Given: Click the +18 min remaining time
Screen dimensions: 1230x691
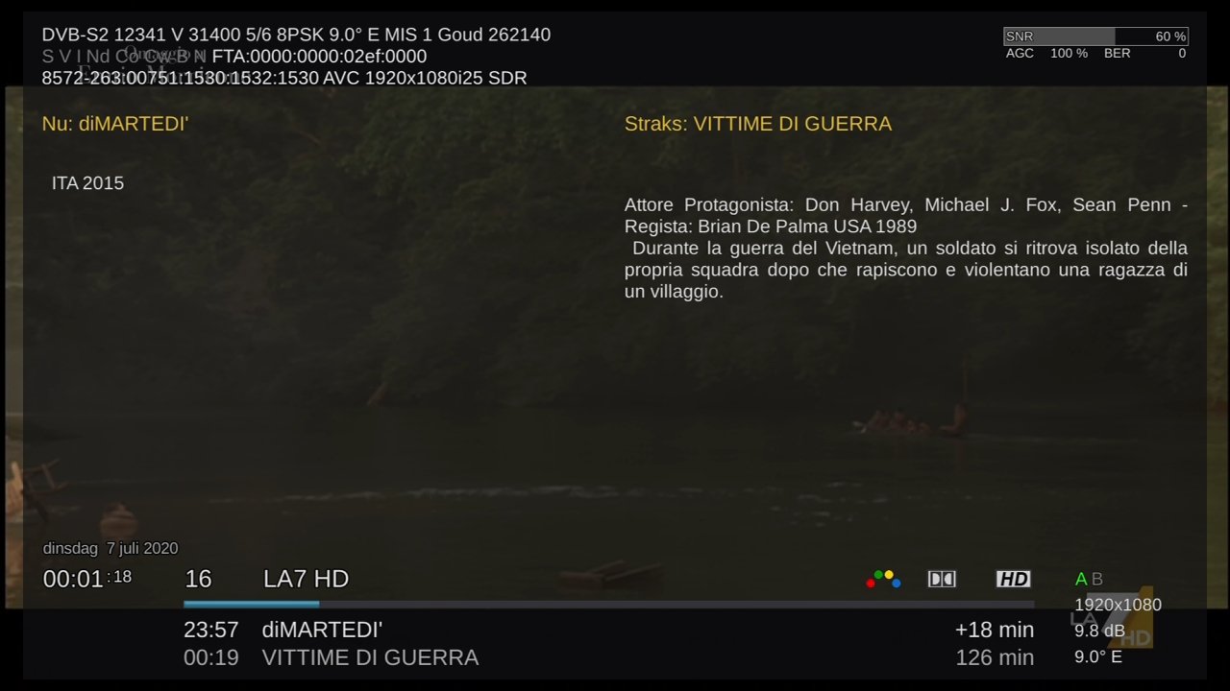Looking at the screenshot, I should [x=995, y=630].
